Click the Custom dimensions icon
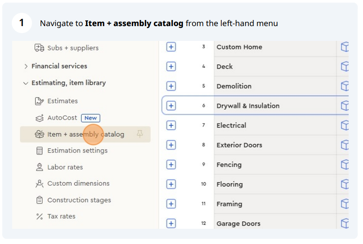Viewport: 363px width, 244px height. (40, 184)
